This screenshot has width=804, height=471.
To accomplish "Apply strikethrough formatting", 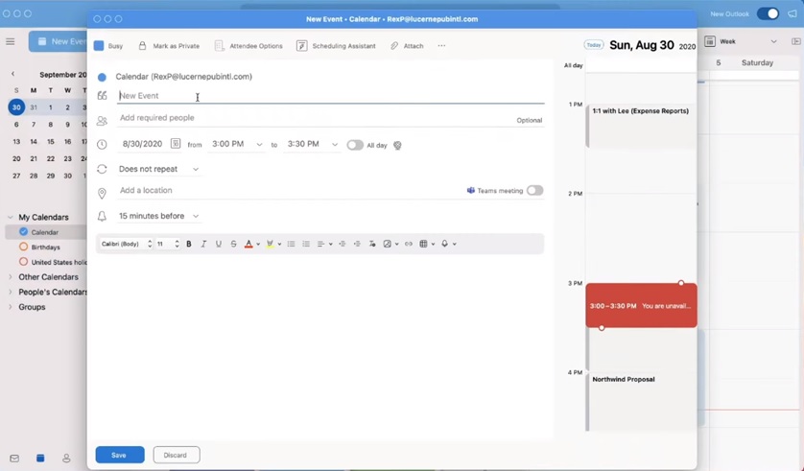I will pyautogui.click(x=233, y=244).
